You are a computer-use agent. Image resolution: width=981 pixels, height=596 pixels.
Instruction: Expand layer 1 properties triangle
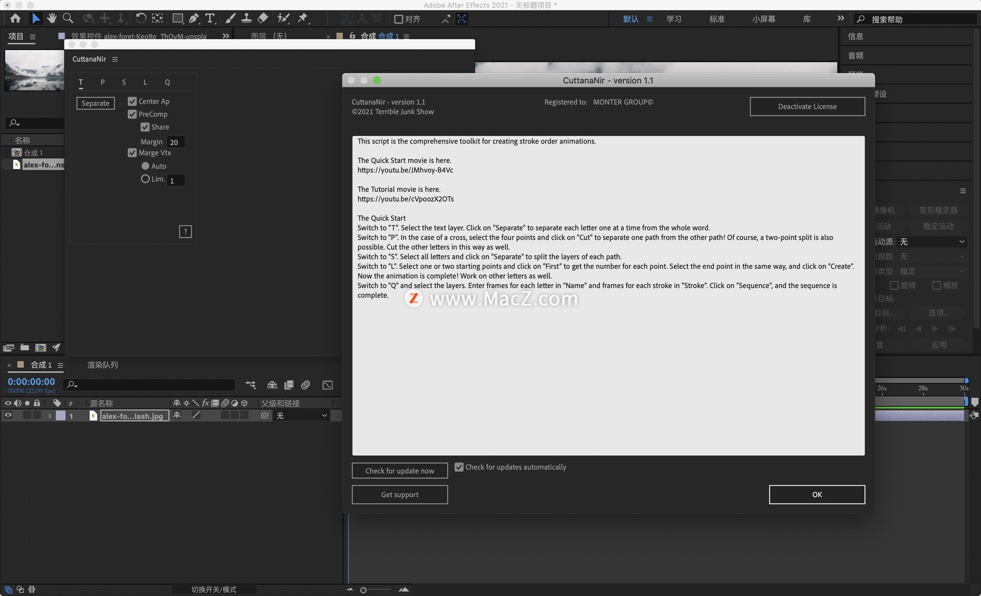pos(50,416)
